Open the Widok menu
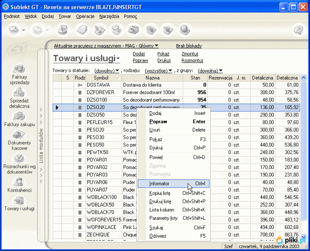 tap(31, 16)
